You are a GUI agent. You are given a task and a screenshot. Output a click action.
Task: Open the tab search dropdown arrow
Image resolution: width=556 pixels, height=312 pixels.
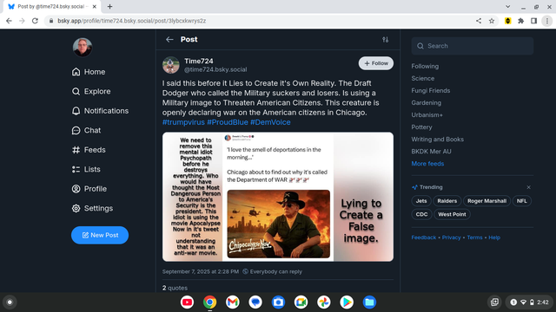pyautogui.click(x=507, y=6)
